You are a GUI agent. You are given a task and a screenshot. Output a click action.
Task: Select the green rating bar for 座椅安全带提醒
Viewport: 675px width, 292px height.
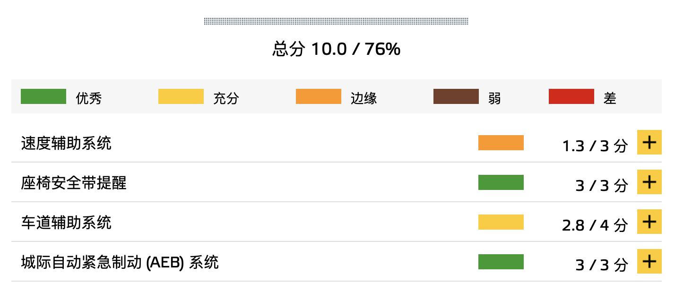pyautogui.click(x=501, y=182)
